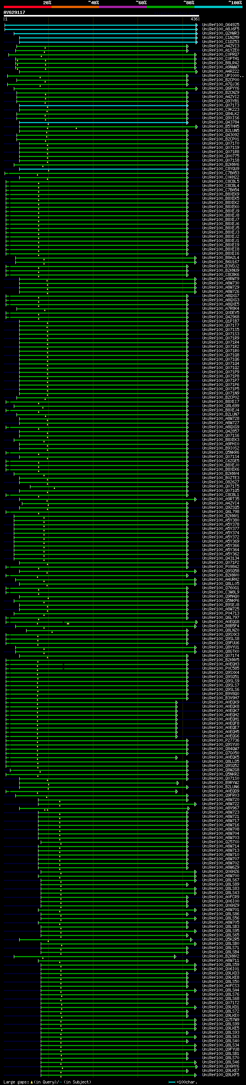The width and height of the screenshot is (246, 1085).
Task: Select the UniRef100_Q00775 label
Action: click(221, 156)
